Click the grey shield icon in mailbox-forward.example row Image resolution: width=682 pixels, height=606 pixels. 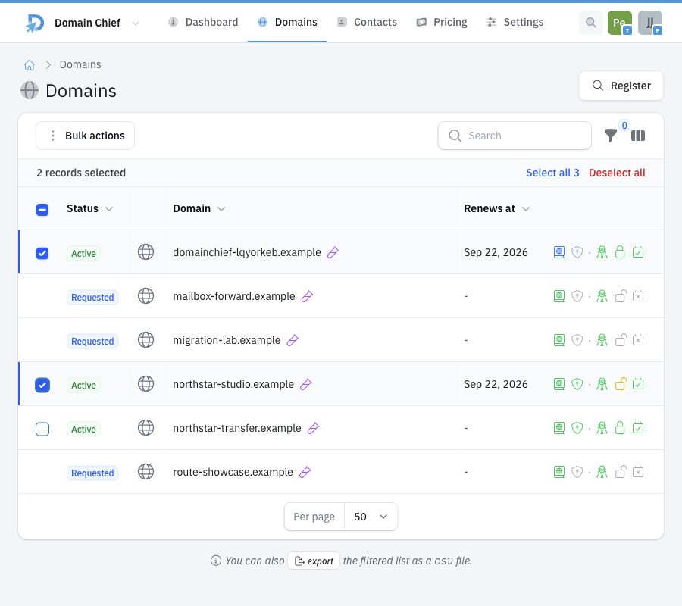coord(577,296)
